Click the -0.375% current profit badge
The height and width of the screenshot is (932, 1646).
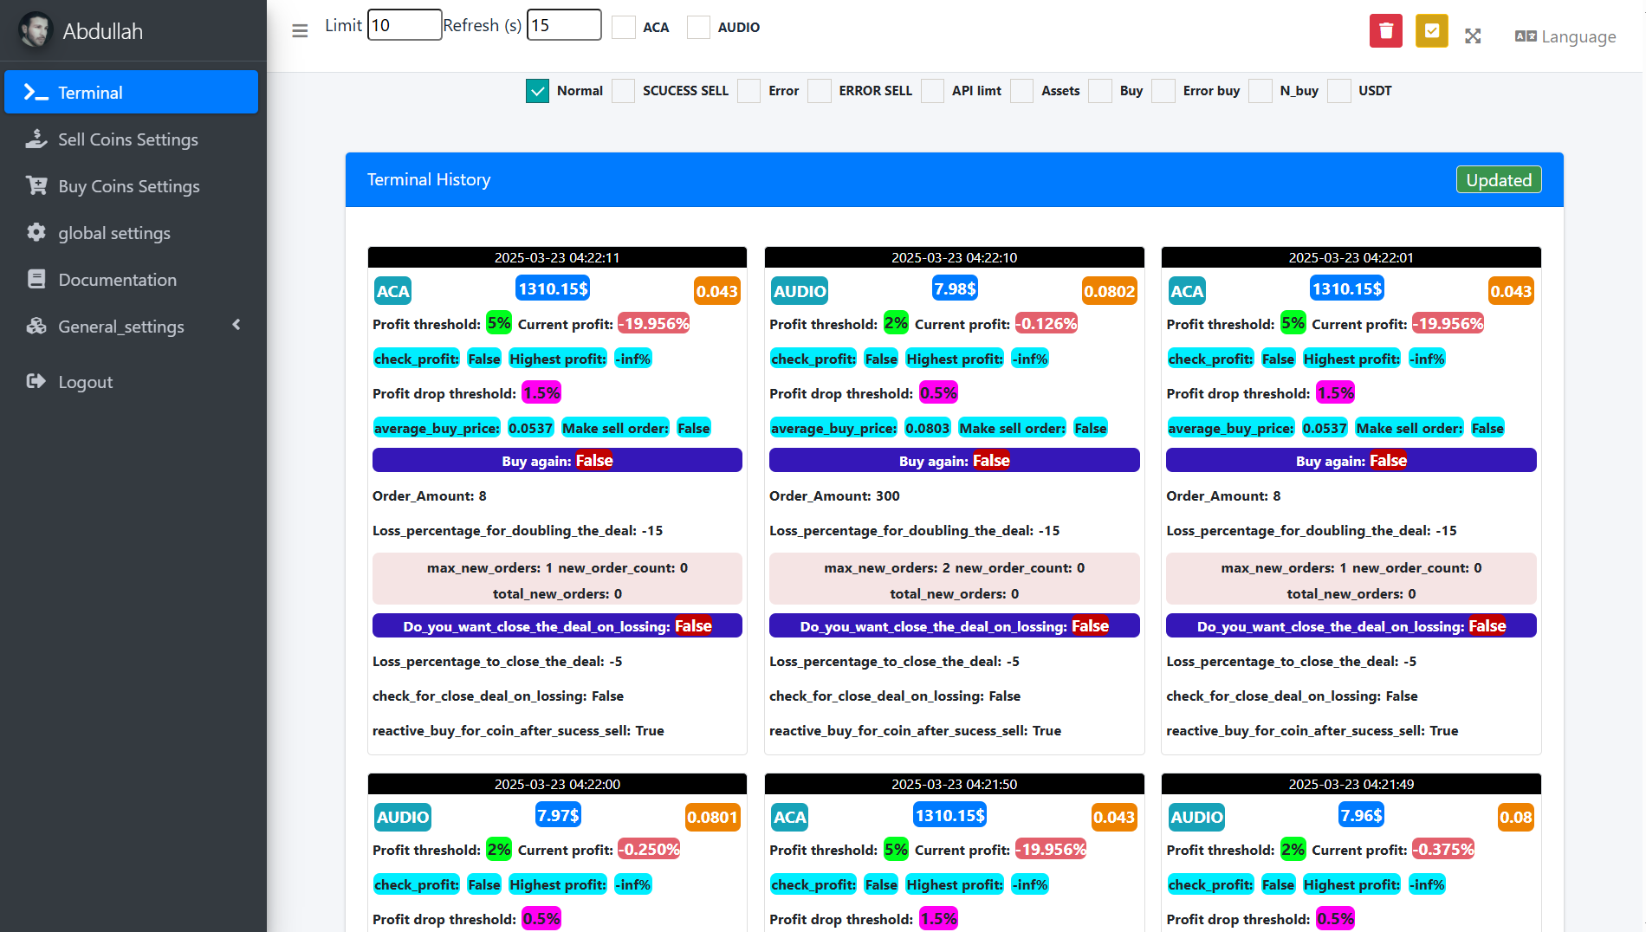1443,849
